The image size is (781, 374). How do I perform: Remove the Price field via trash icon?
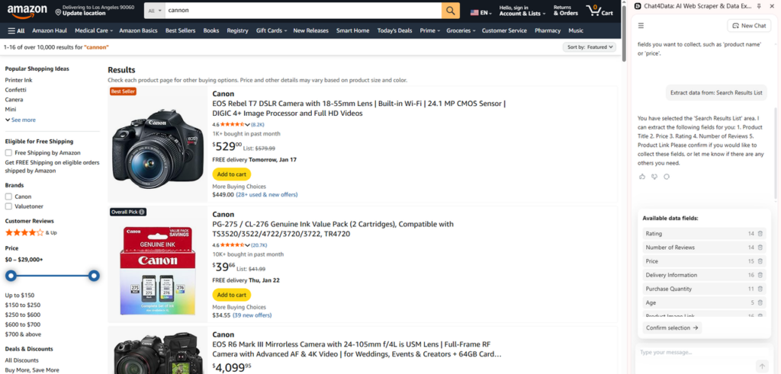(760, 261)
